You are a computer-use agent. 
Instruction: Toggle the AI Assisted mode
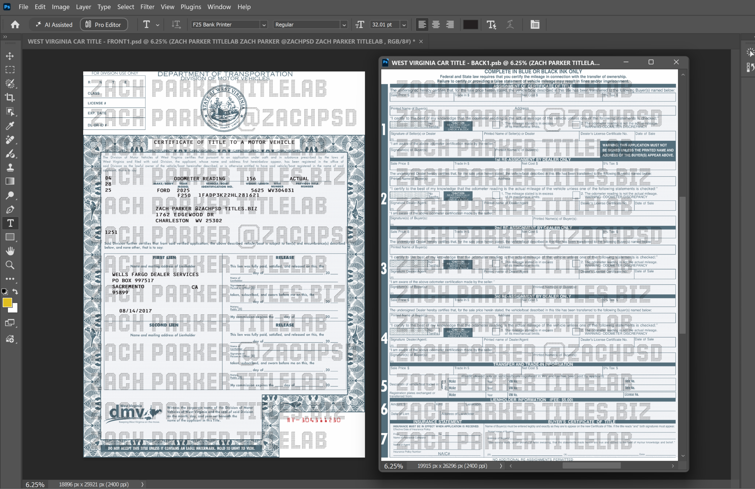[54, 24]
